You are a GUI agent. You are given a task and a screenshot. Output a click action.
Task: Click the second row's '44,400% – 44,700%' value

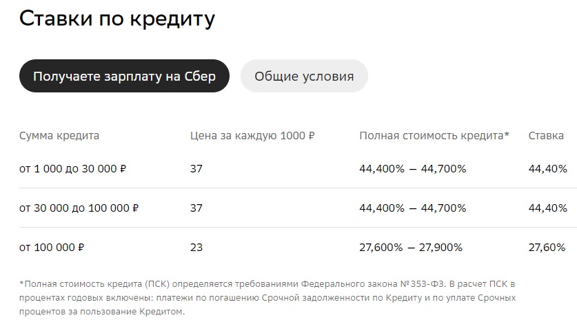[x=412, y=208]
